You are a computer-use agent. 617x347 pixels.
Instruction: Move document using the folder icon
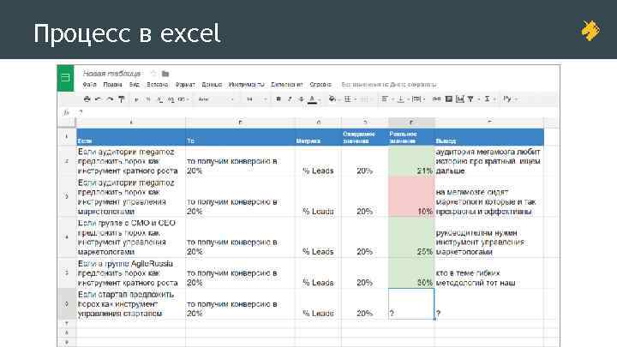[165, 74]
